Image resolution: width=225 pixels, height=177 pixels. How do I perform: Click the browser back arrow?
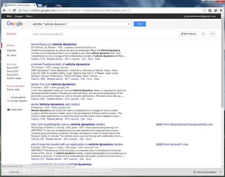[4, 10]
